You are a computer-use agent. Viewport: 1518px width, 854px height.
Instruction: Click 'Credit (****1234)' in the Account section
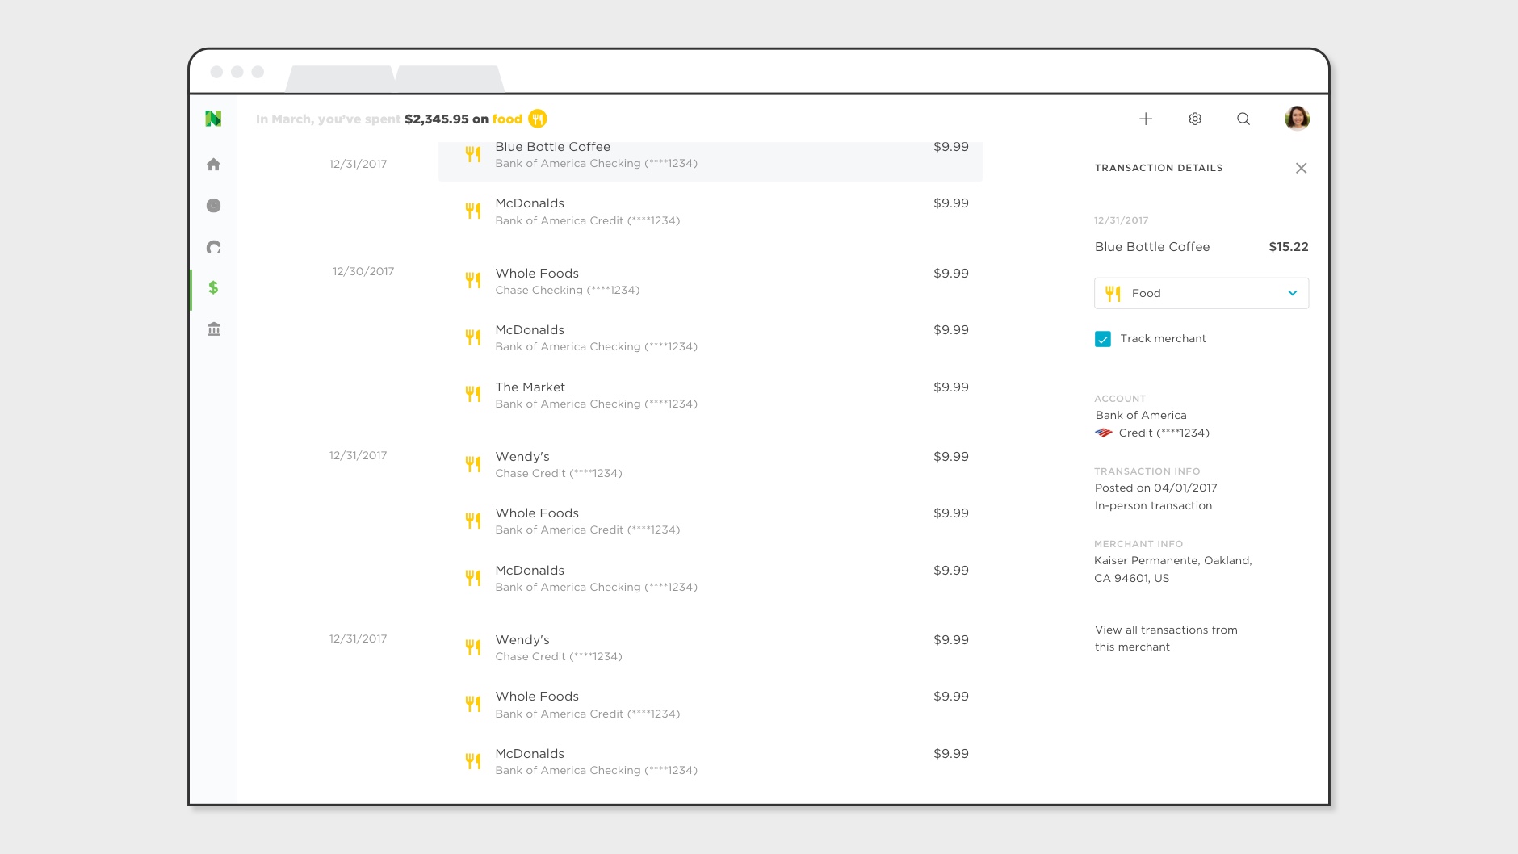[x=1164, y=433]
